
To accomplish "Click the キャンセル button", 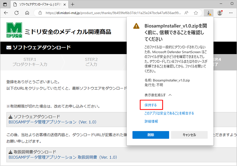I will coord(189,135).
